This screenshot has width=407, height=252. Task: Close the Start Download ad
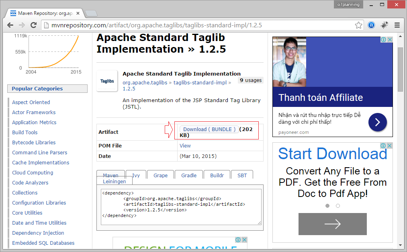tap(389, 146)
